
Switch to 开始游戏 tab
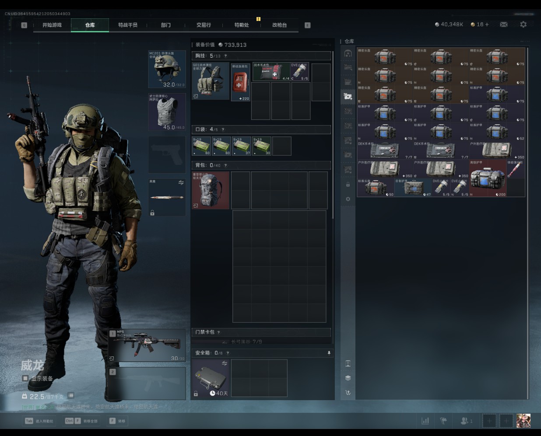pyautogui.click(x=52, y=25)
